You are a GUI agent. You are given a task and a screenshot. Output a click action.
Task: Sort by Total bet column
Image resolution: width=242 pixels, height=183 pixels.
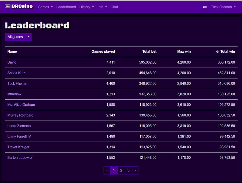point(149,52)
